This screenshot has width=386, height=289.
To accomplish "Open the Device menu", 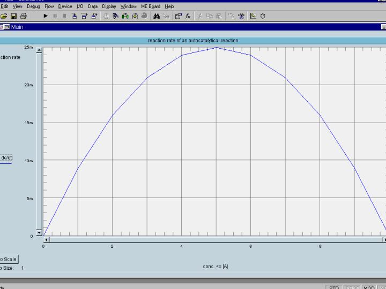I will 65,6.
